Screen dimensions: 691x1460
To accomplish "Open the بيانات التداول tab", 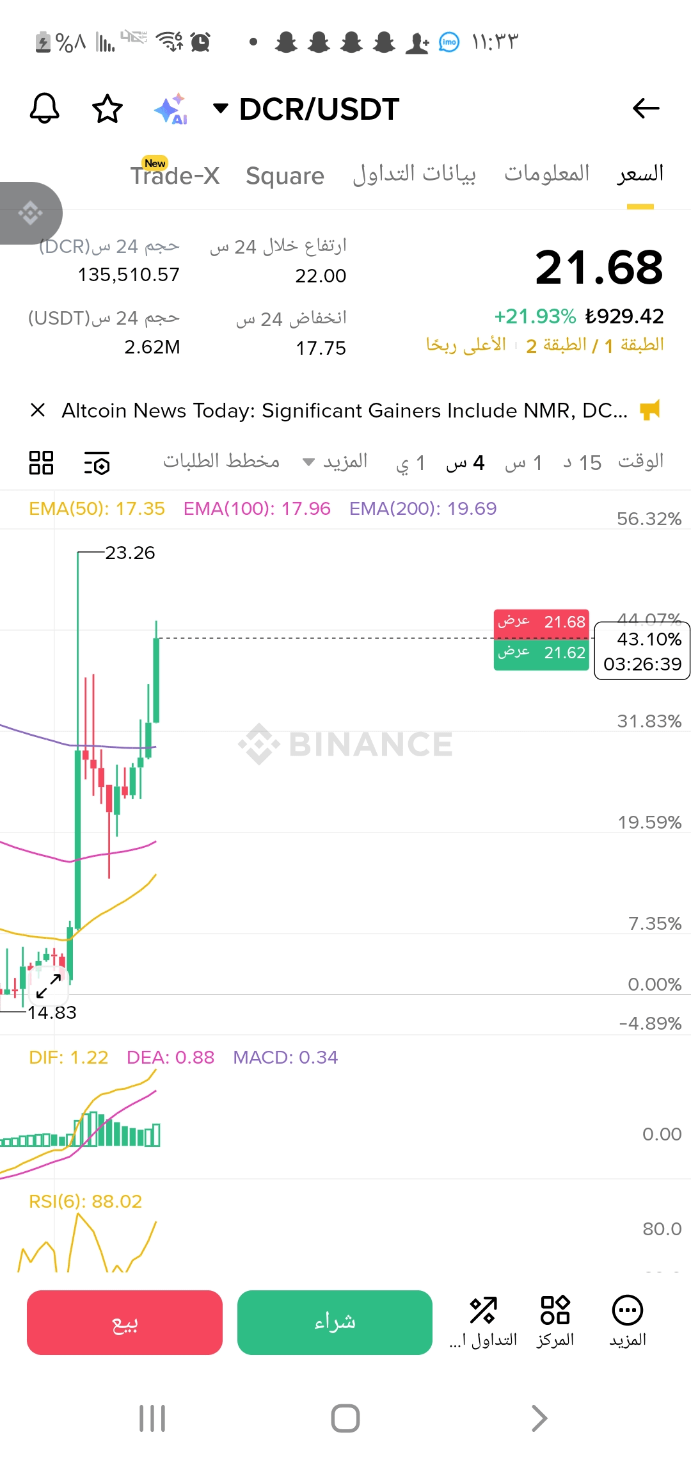I will [414, 174].
